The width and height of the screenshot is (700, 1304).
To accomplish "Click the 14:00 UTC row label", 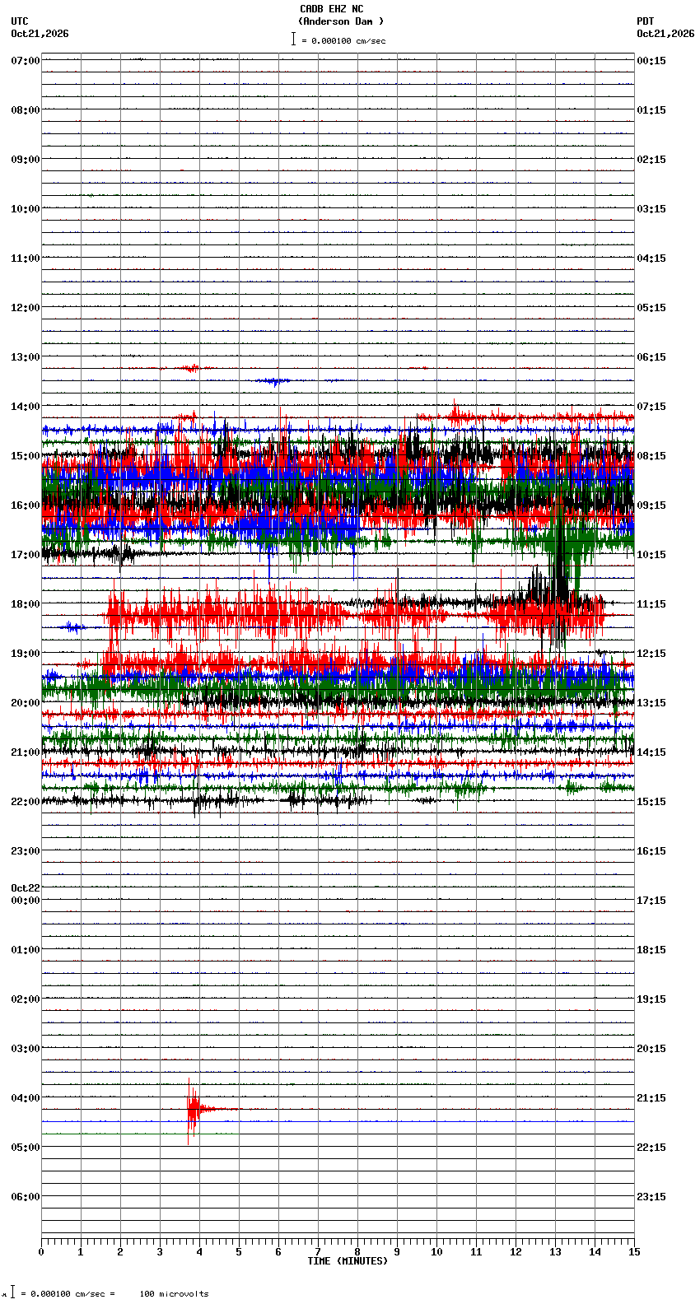I will [x=26, y=407].
